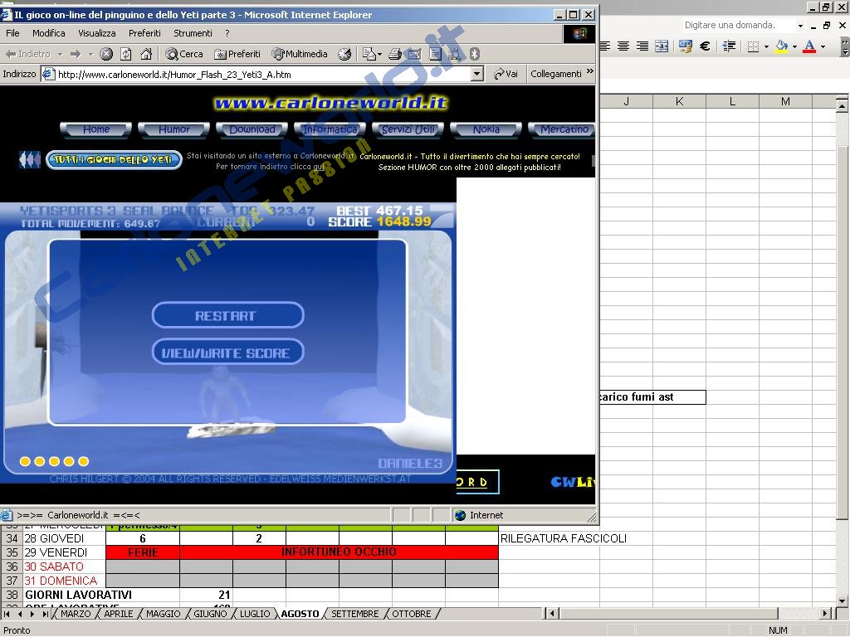850x637 pixels.
Task: Click the Mail toolbar icon in Internet Explorer
Action: pos(369,54)
